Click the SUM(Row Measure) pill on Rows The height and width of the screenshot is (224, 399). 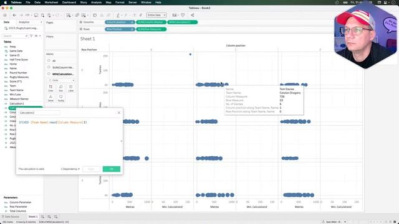point(151,29)
